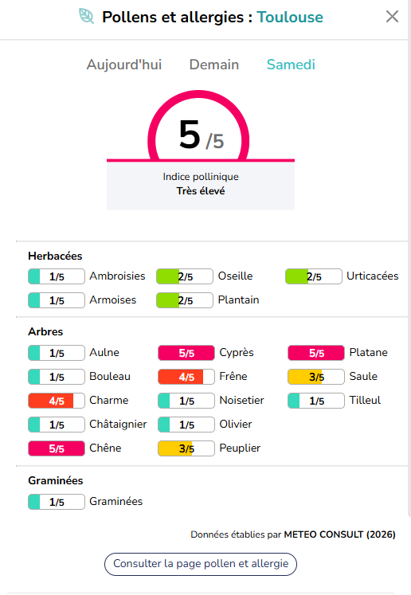Select the Platane 5/5 indicator bar

[316, 353]
